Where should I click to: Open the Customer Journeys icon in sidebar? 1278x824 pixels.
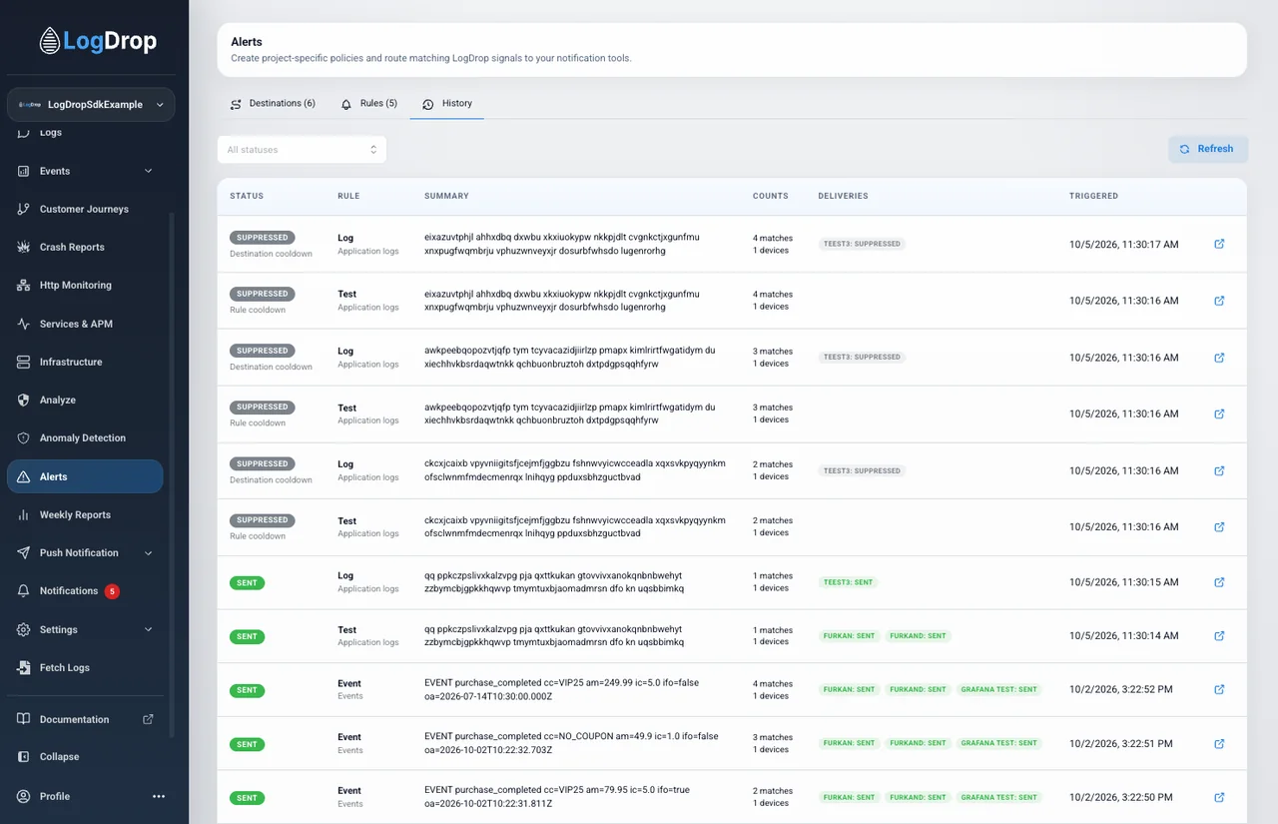(x=23, y=209)
